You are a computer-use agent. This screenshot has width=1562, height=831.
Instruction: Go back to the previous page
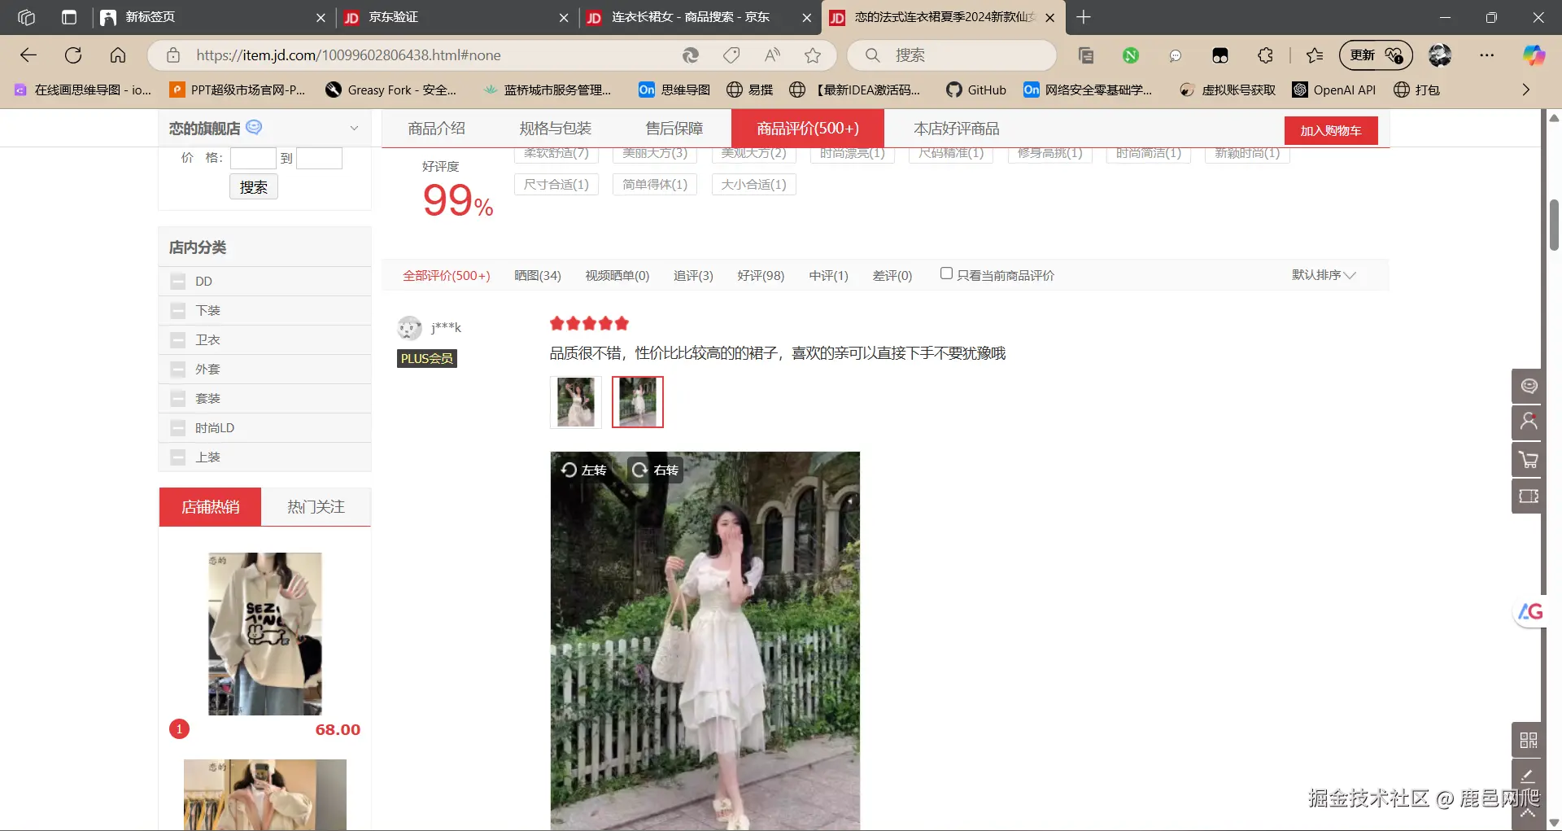click(x=28, y=55)
